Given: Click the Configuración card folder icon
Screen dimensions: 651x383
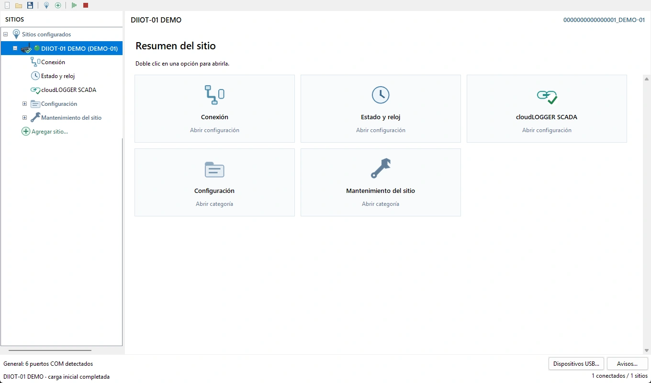Looking at the screenshot, I should [x=214, y=169].
